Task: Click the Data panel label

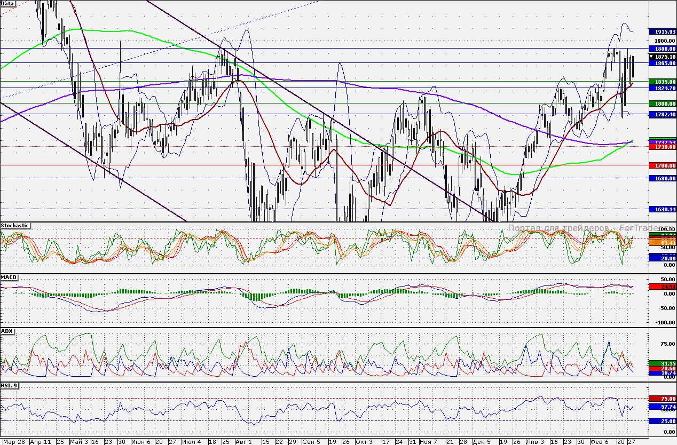Action: pos(8,3)
